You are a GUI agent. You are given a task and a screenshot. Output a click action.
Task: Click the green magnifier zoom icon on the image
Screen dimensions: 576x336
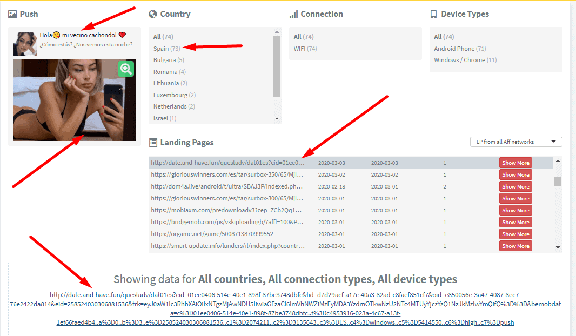[126, 69]
